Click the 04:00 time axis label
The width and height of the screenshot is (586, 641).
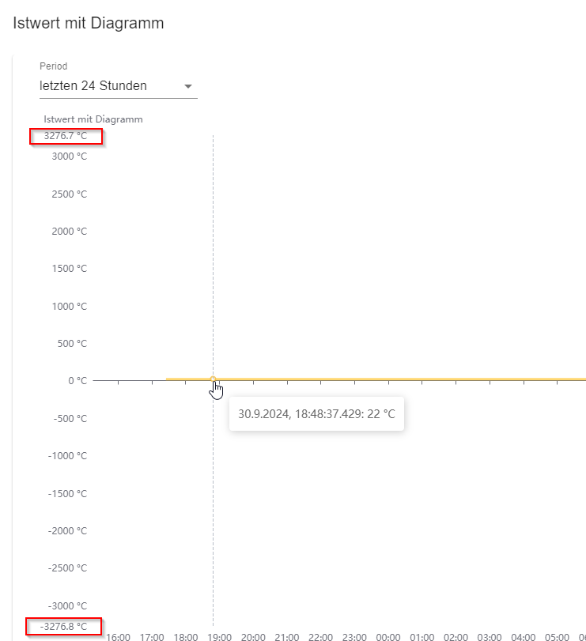coord(524,636)
